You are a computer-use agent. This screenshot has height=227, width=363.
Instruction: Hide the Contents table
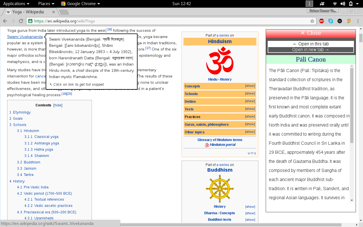tap(58, 105)
